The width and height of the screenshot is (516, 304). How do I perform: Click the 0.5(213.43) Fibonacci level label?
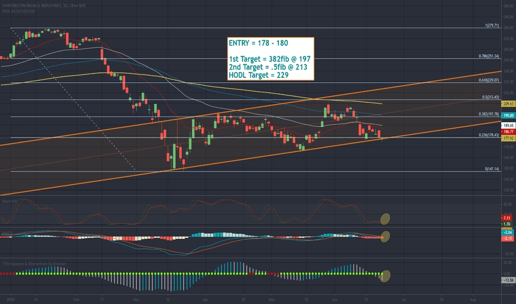(491, 97)
